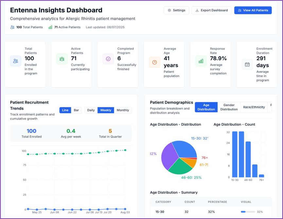This screenshot has width=283, height=219.
Task: Click the Active Patients group icon
Action: tap(62, 59)
